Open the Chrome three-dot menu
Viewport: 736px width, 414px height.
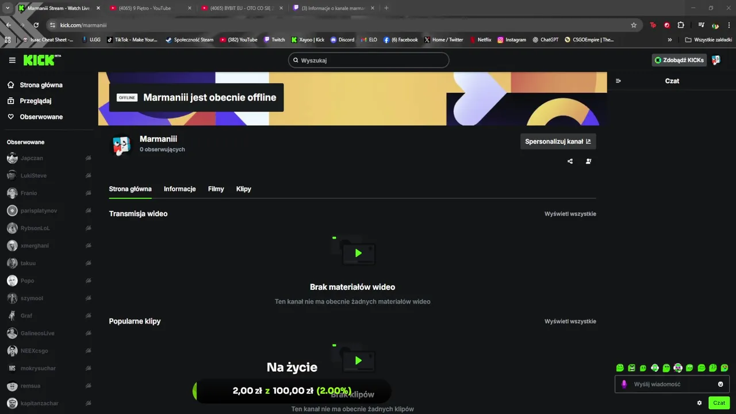pos(729,25)
